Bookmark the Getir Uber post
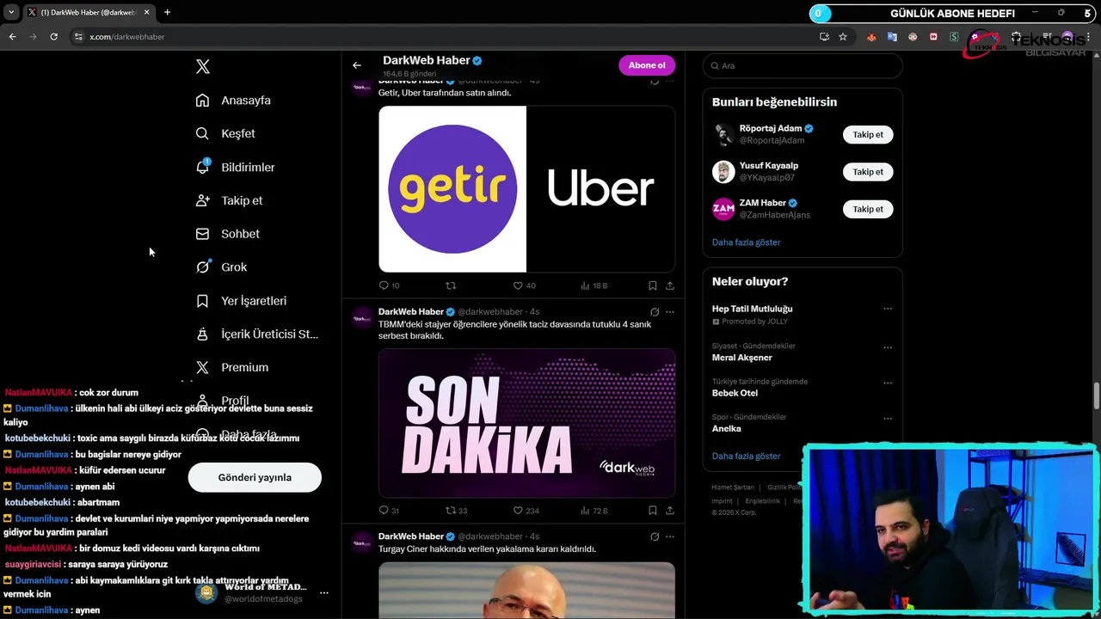This screenshot has height=619, width=1101. click(653, 285)
